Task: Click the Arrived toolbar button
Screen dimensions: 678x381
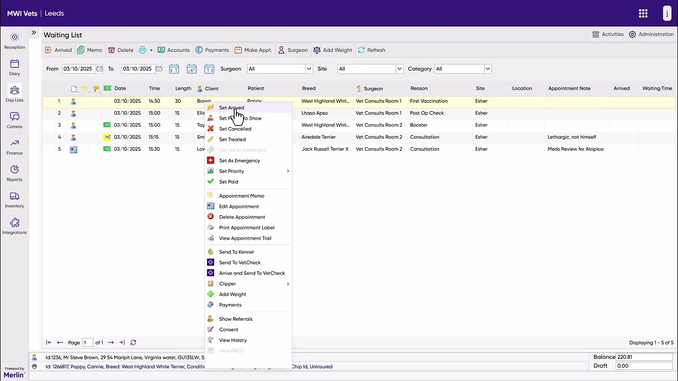Action: point(58,50)
